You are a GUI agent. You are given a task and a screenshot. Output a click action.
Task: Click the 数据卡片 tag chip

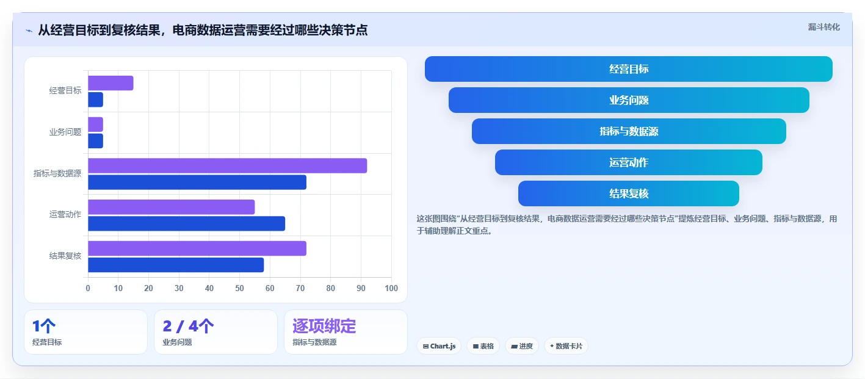(566, 346)
